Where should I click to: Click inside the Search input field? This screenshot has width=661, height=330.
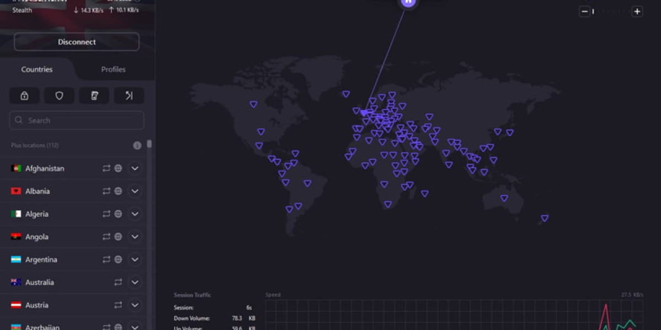coord(77,120)
